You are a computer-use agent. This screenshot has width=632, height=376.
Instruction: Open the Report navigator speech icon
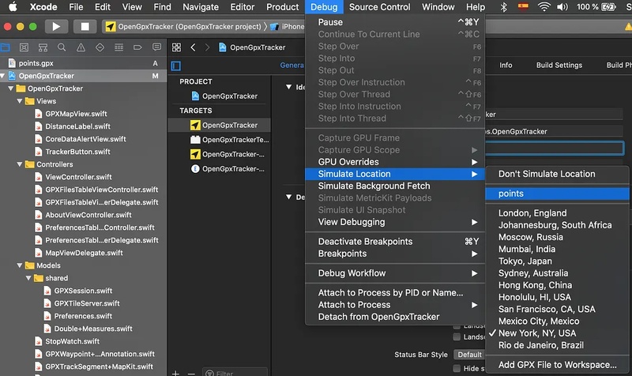156,47
